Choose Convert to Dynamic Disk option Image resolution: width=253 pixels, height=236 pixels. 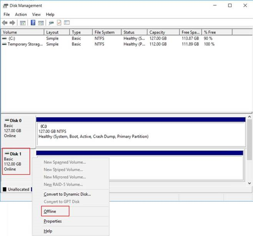tap(67, 194)
